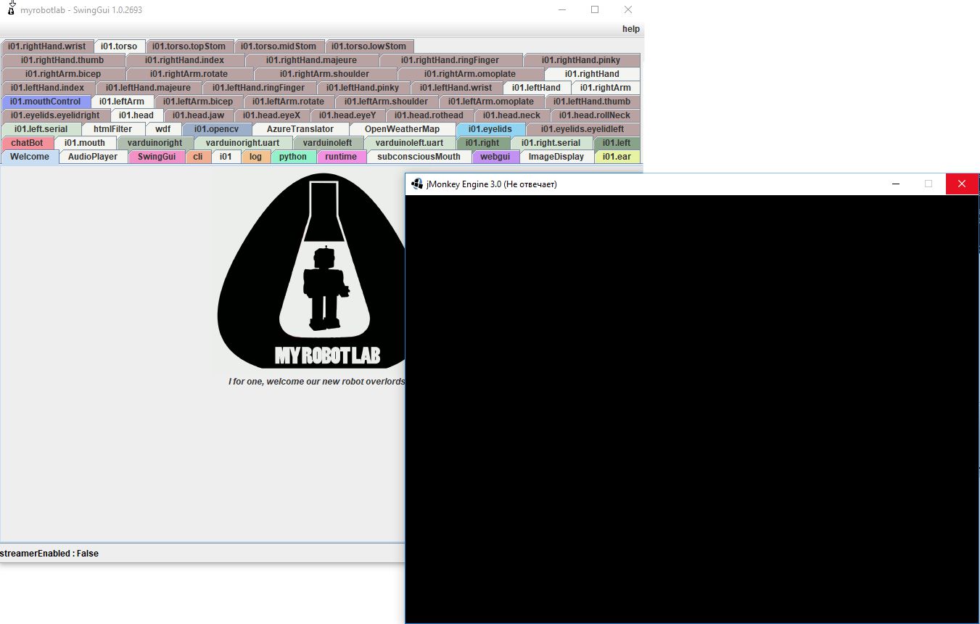
Task: Open the i01.head.eyeY tab
Action: pyautogui.click(x=347, y=115)
